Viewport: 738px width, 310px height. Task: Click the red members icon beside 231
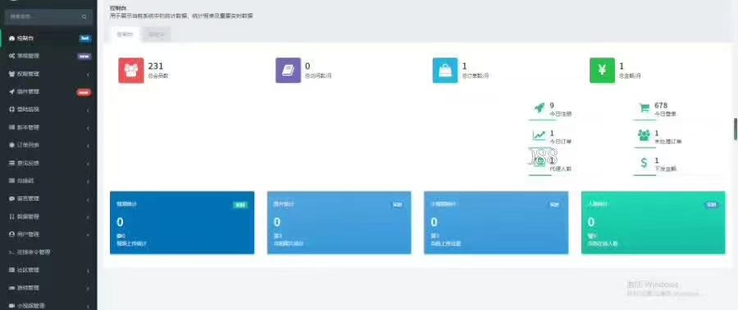click(x=131, y=70)
